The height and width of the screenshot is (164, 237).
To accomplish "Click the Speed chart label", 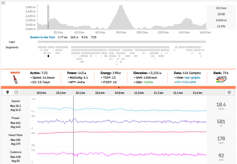I will point(15,101).
